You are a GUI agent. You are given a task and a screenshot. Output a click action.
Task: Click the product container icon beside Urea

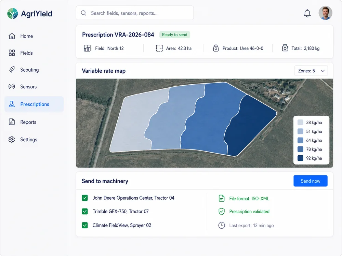216,48
